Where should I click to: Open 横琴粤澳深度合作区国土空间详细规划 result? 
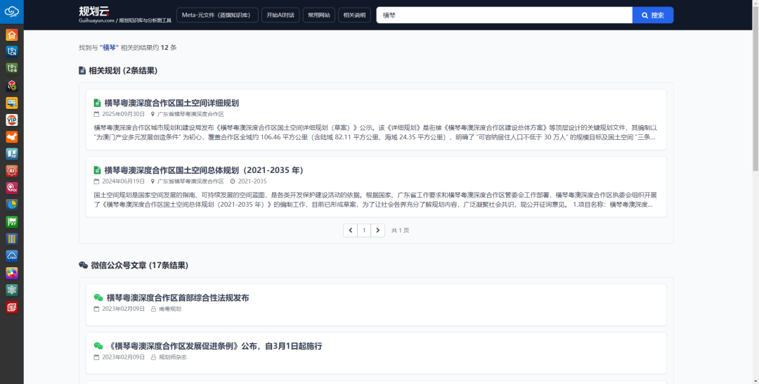[x=171, y=103]
